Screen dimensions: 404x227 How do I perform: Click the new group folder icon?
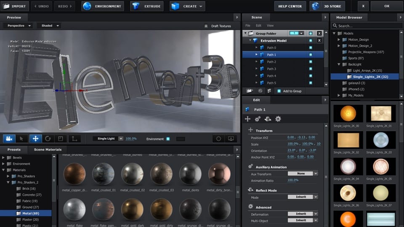(250, 91)
